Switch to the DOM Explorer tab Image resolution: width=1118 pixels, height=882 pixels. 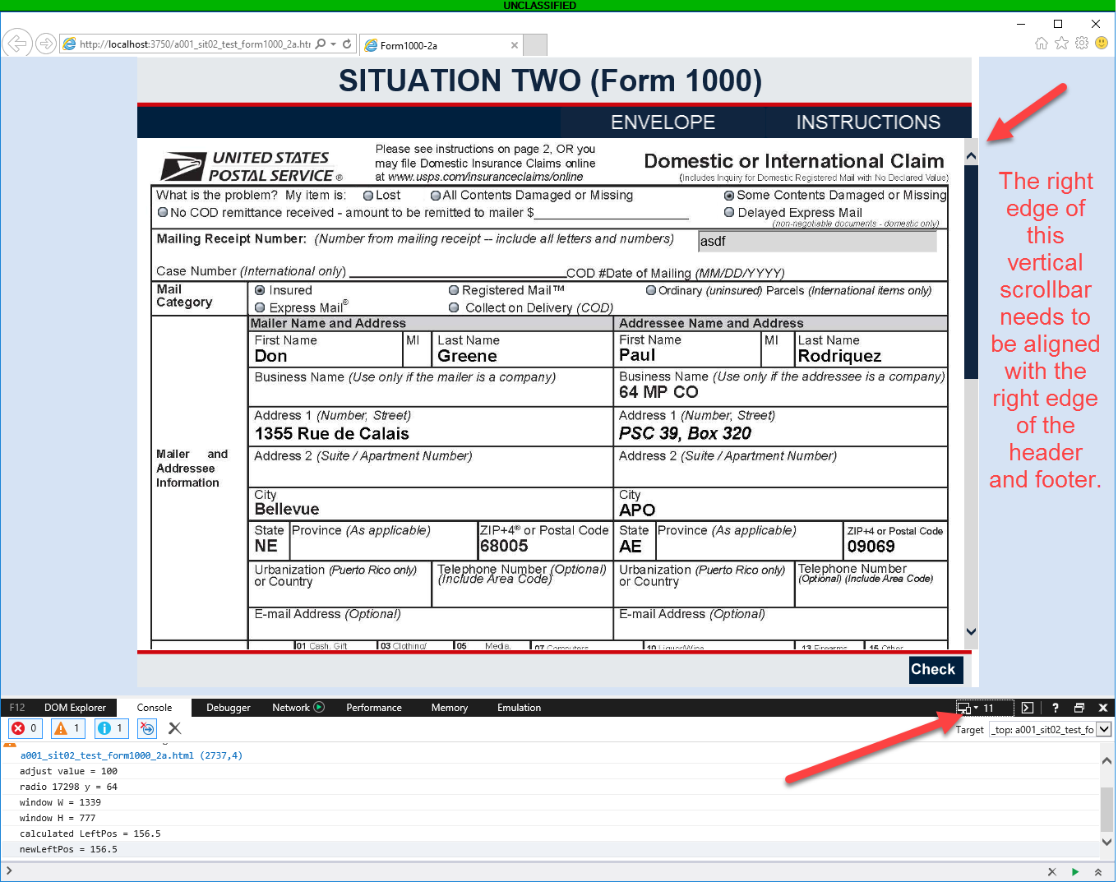click(x=75, y=708)
